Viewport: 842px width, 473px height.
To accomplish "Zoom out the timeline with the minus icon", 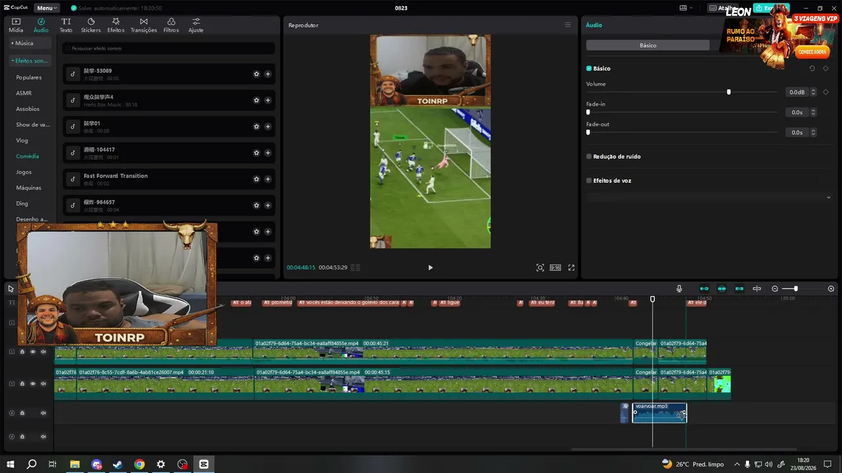I will [x=775, y=288].
